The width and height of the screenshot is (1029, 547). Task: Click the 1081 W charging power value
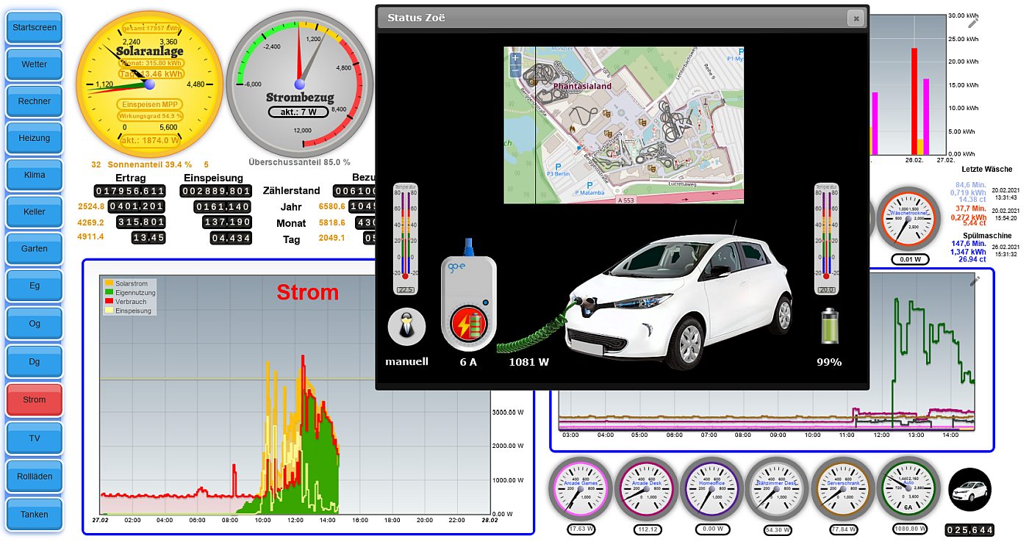point(529,362)
